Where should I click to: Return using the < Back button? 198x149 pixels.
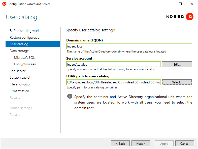pyautogui.click(x=120, y=143)
